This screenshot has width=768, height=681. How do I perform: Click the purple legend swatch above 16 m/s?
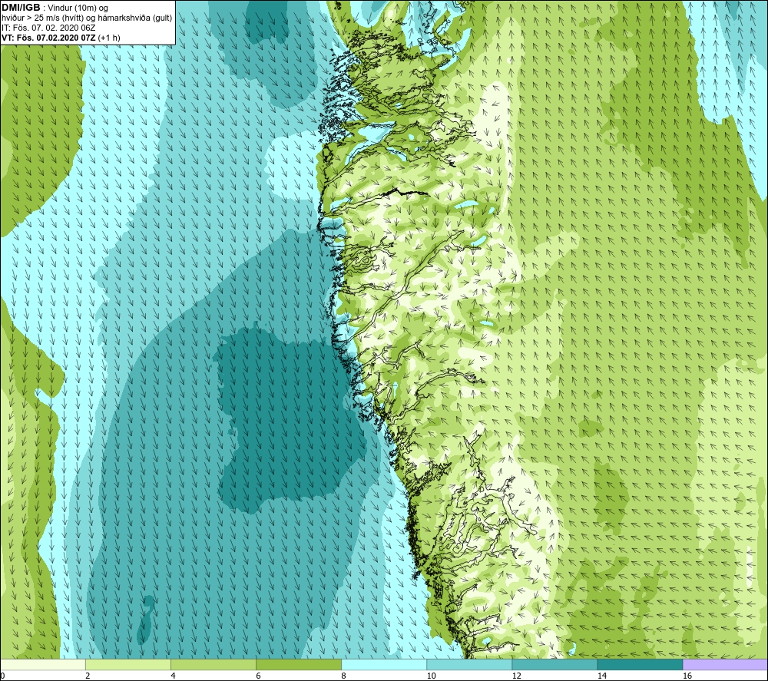click(726, 664)
